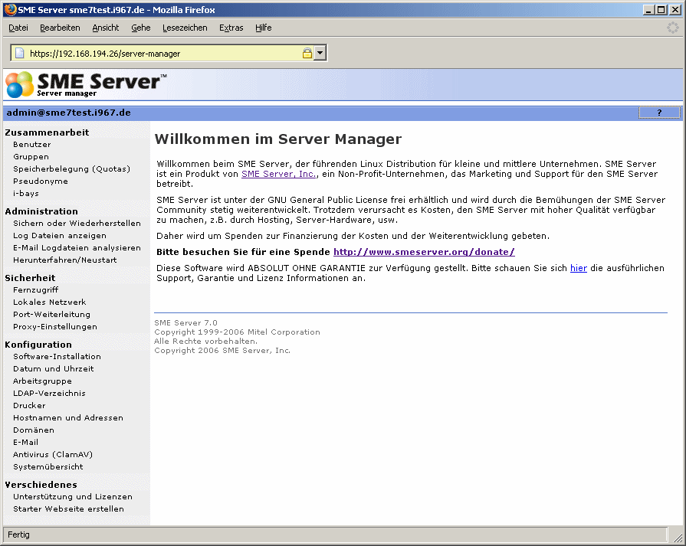
Task: Open Port-Weiterleitung settings
Action: (x=51, y=314)
